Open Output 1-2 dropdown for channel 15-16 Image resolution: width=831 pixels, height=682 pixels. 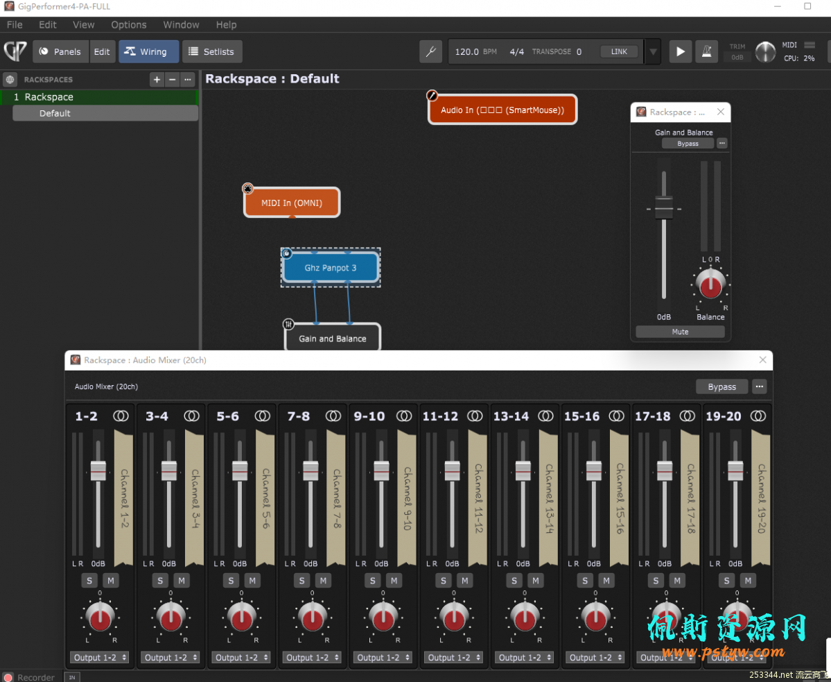pos(595,658)
